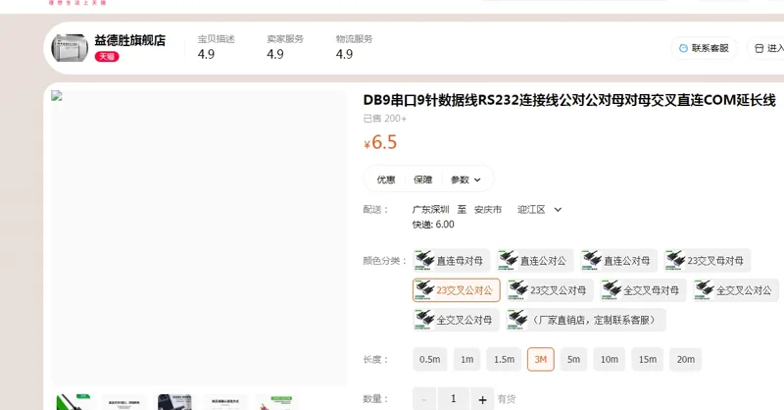Choose 5m length

point(573,359)
